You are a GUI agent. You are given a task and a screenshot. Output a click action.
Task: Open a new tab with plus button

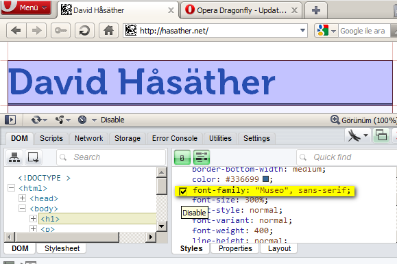click(x=316, y=10)
